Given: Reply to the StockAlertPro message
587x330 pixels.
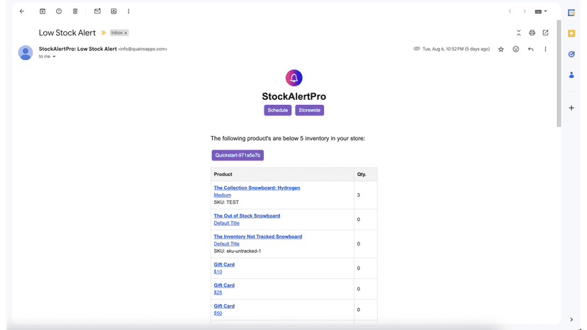Looking at the screenshot, I should 531,49.
